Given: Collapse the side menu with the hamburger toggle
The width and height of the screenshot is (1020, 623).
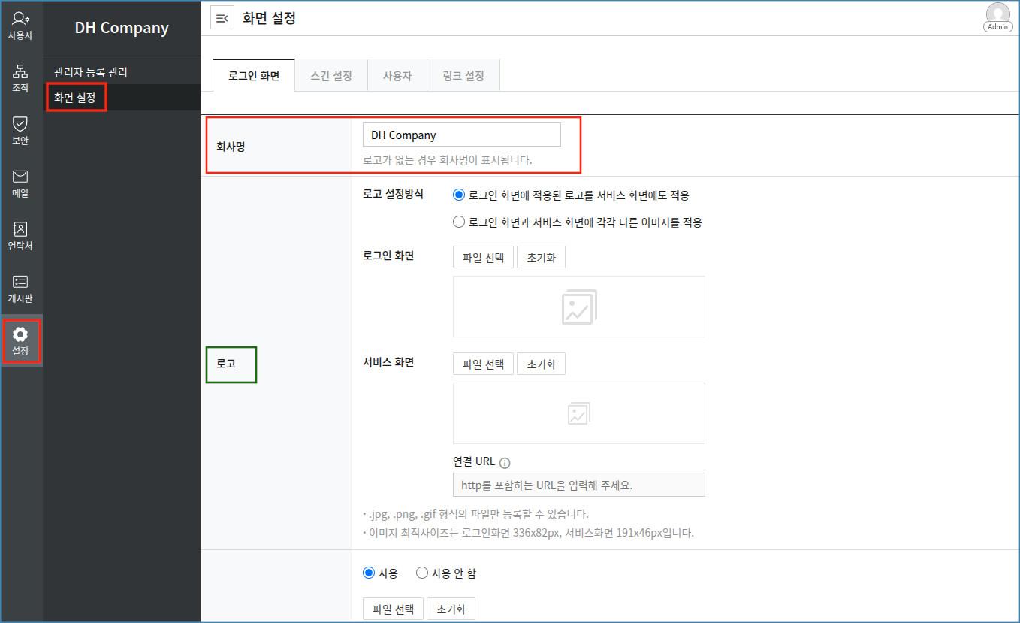Looking at the screenshot, I should coord(222,19).
